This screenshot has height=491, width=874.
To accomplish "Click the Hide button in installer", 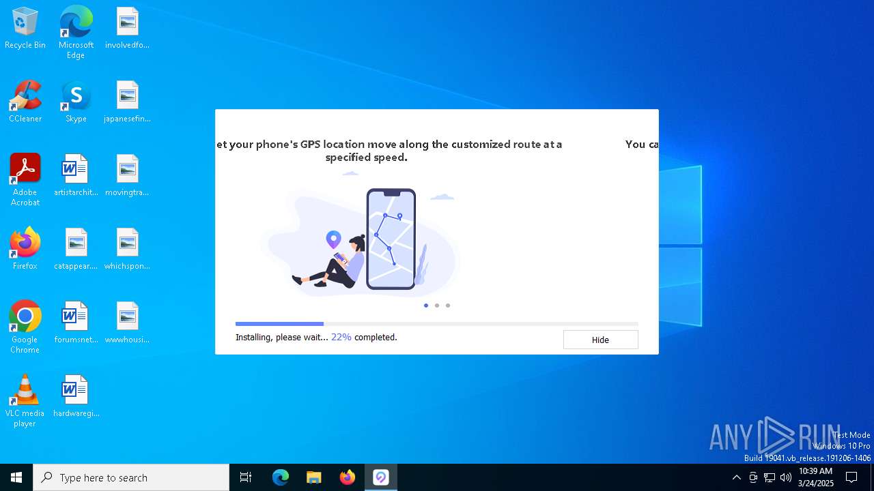I will [x=600, y=340].
